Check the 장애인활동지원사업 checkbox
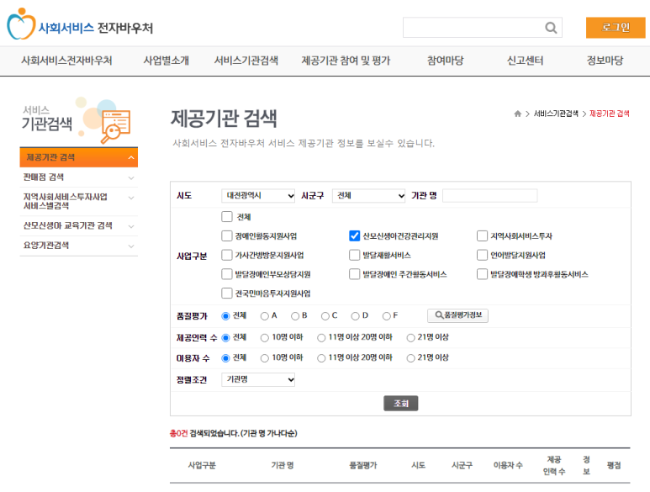This screenshot has height=492, width=650. 227,235
